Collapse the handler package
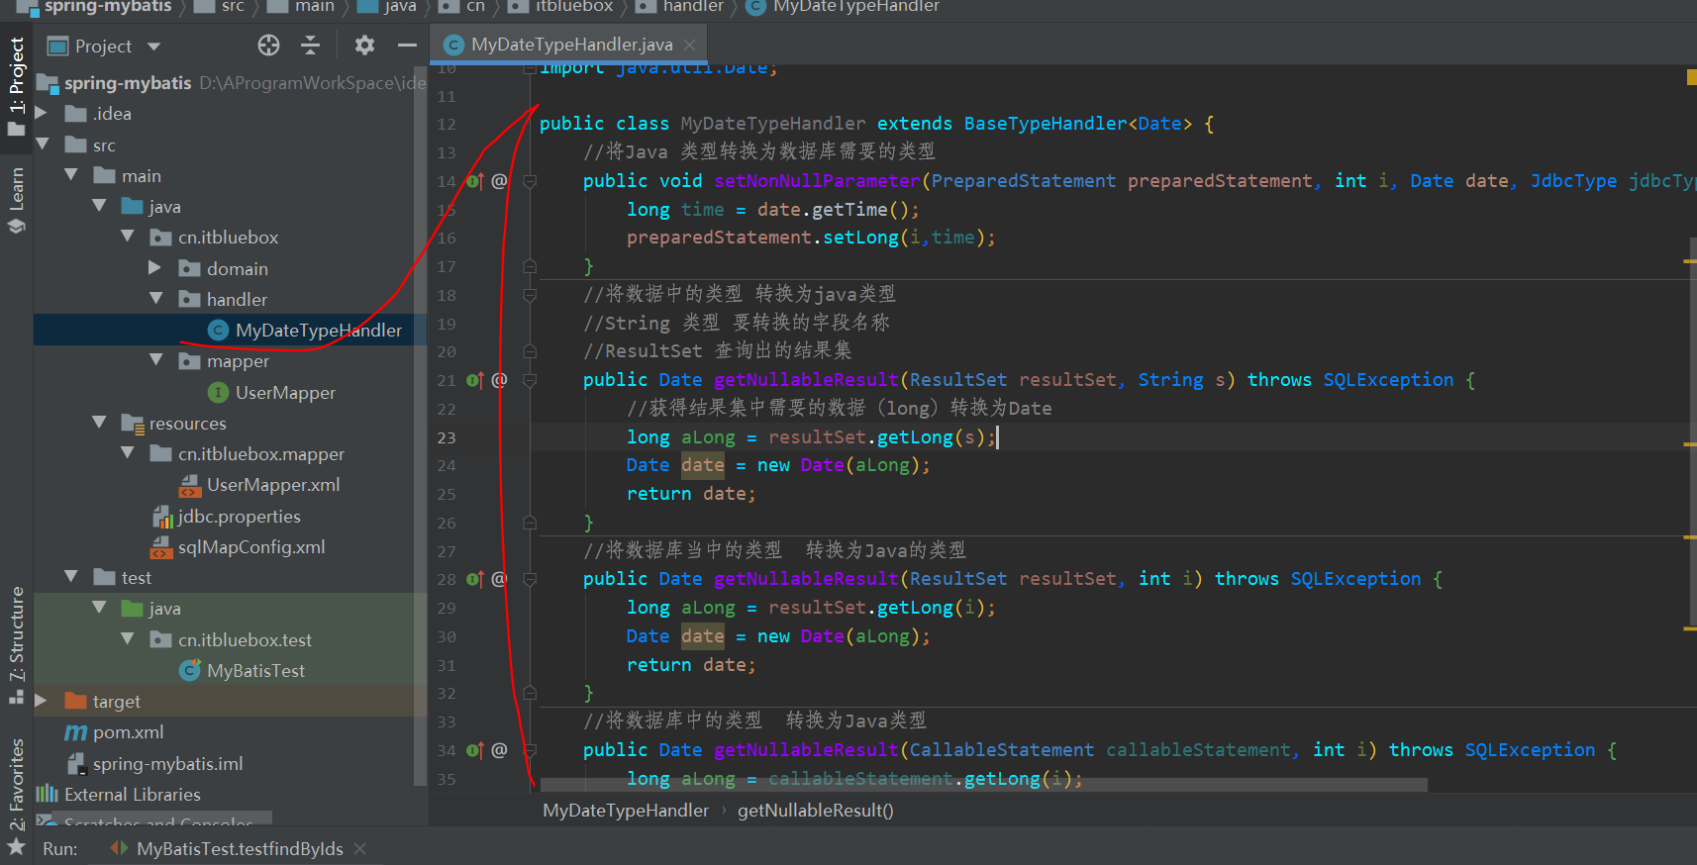This screenshot has width=1697, height=865. coord(155,299)
